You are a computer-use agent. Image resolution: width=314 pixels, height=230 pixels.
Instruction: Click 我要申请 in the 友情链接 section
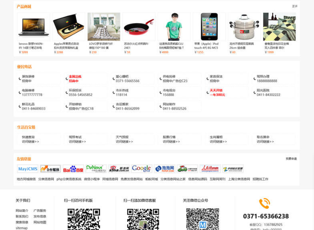291,159
